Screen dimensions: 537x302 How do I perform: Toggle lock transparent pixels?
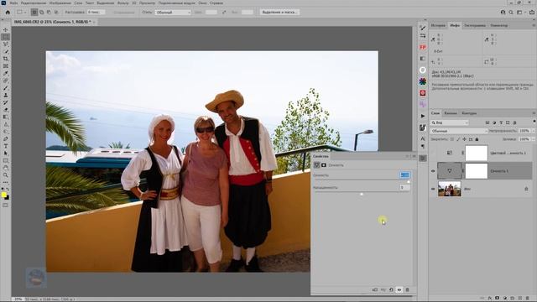(x=452, y=139)
